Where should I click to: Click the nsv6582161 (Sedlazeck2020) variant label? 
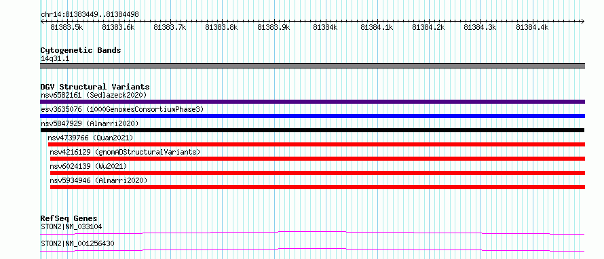(x=94, y=95)
